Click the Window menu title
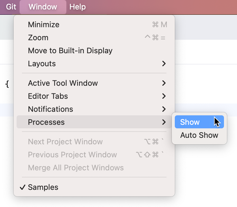 pyautogui.click(x=43, y=7)
